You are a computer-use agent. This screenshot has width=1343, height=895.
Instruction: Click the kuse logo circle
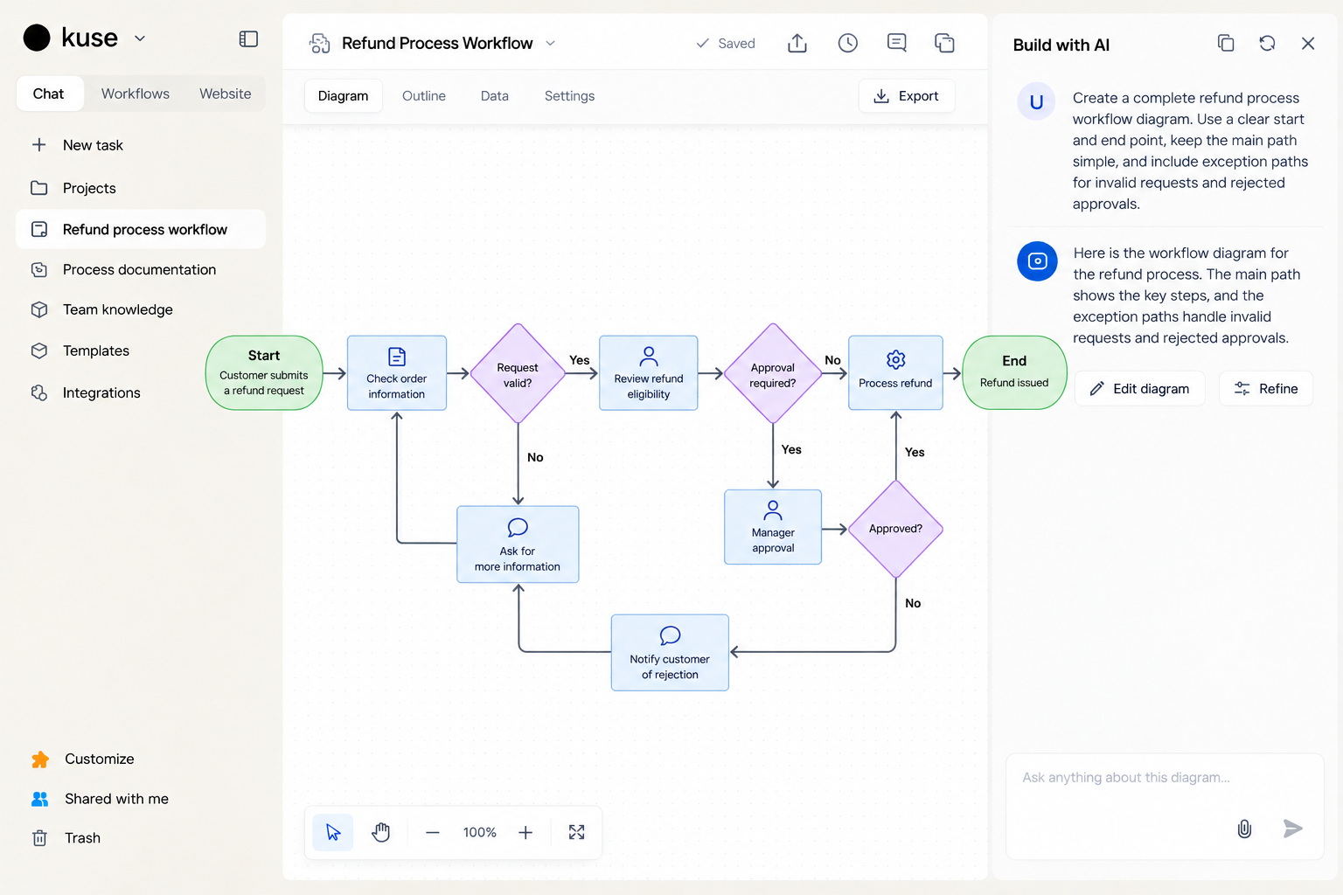37,38
